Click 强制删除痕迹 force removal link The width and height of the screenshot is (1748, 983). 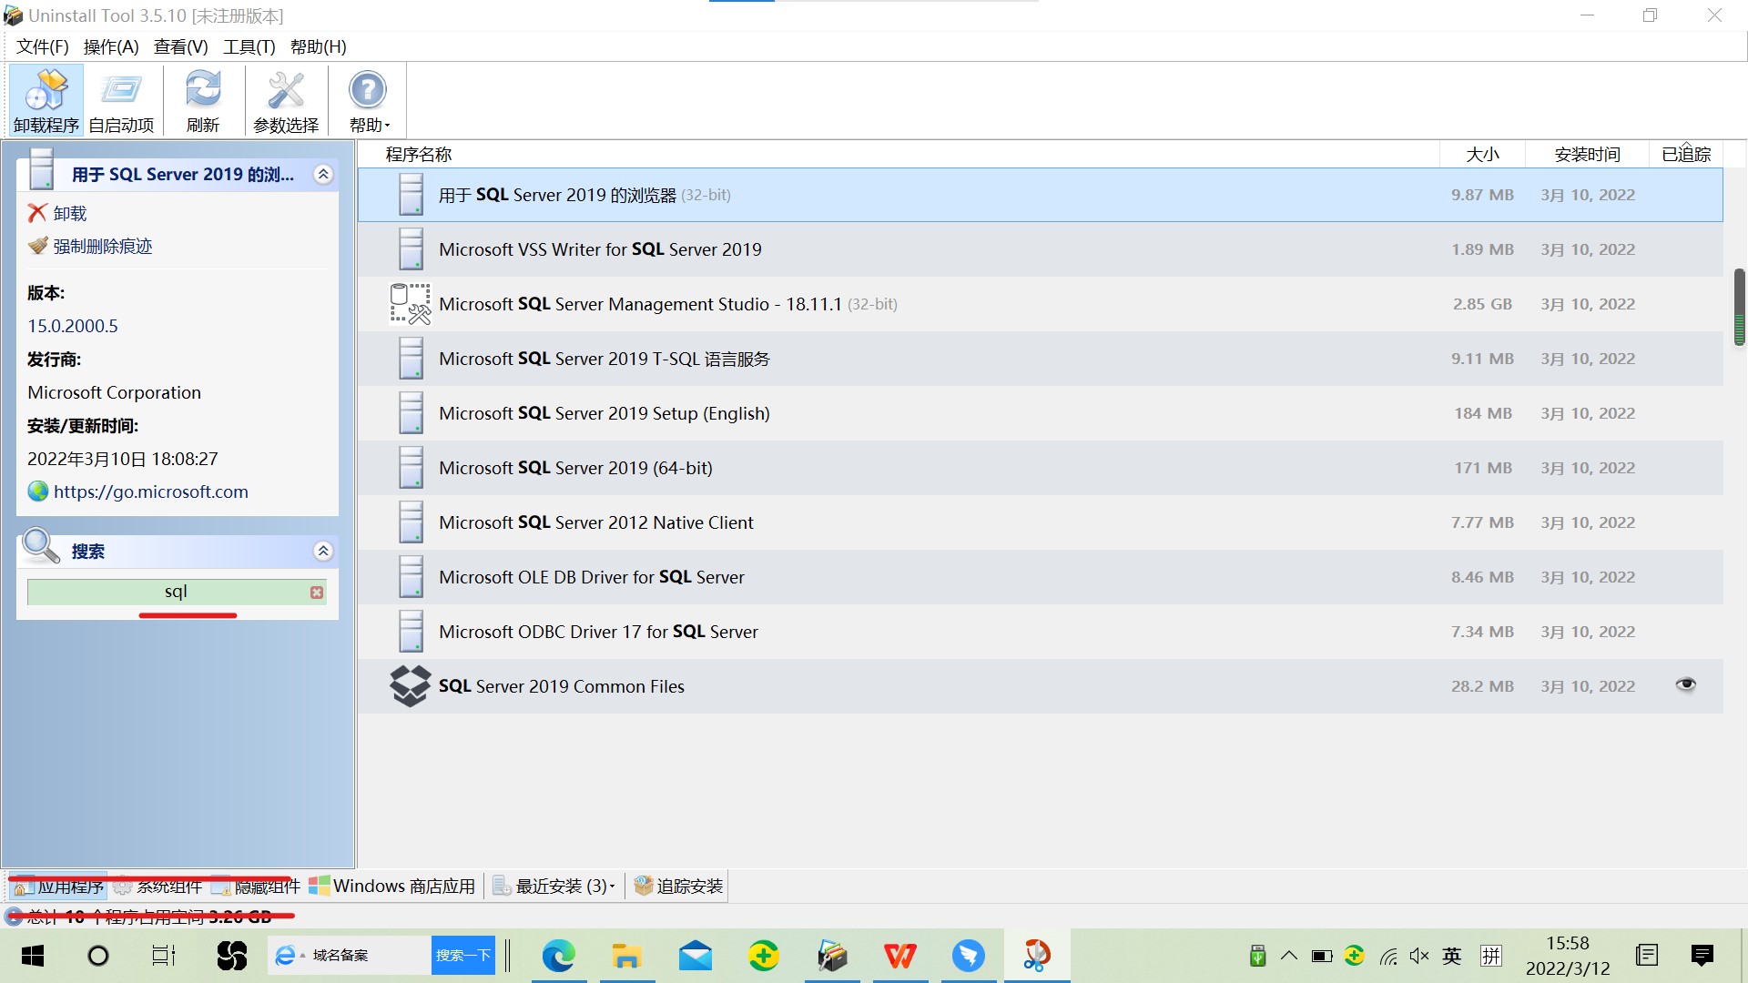tap(90, 246)
